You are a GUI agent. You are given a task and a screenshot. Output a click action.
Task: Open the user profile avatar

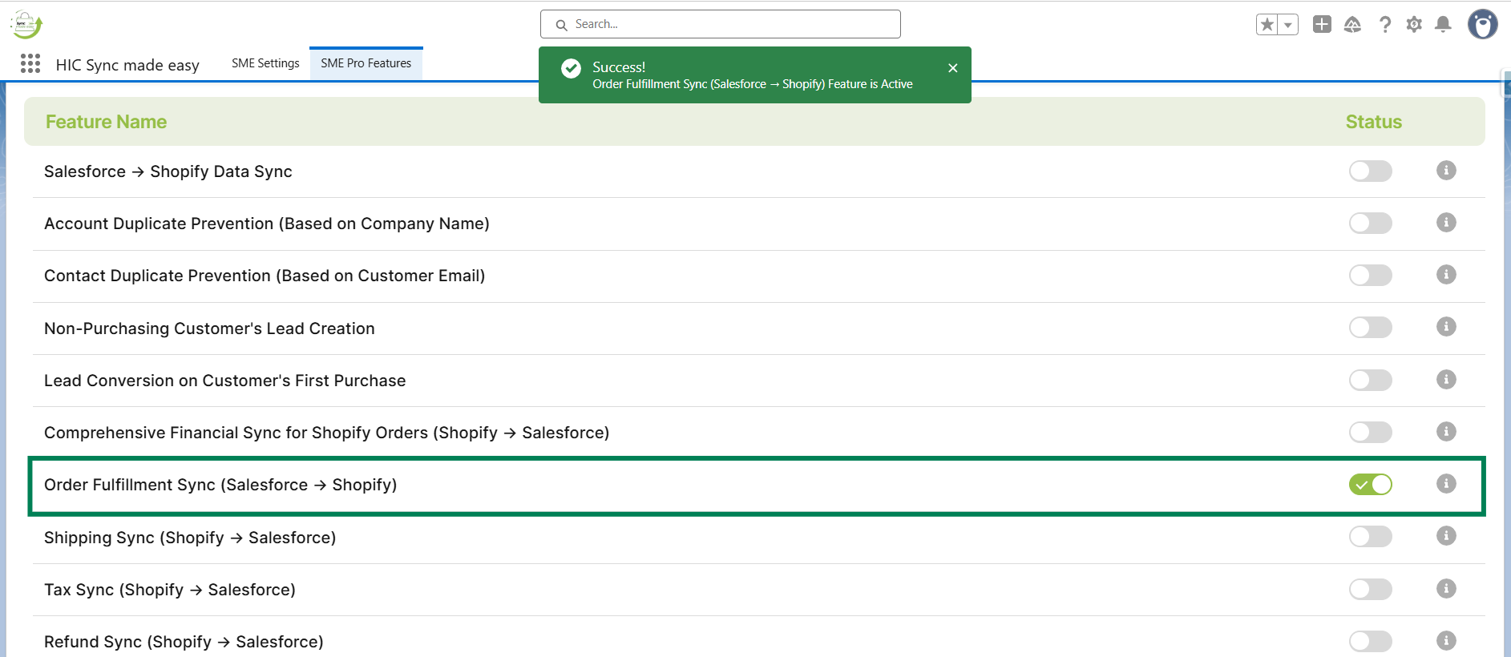pyautogui.click(x=1482, y=25)
